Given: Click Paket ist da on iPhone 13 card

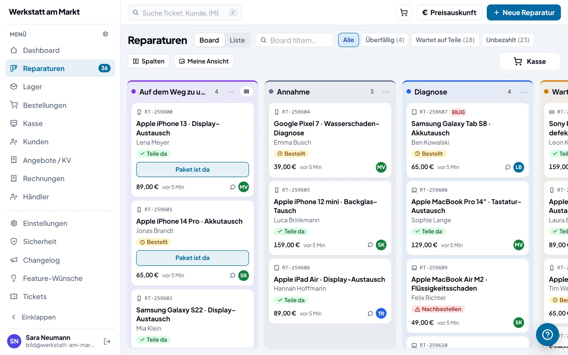Looking at the screenshot, I should point(192,170).
